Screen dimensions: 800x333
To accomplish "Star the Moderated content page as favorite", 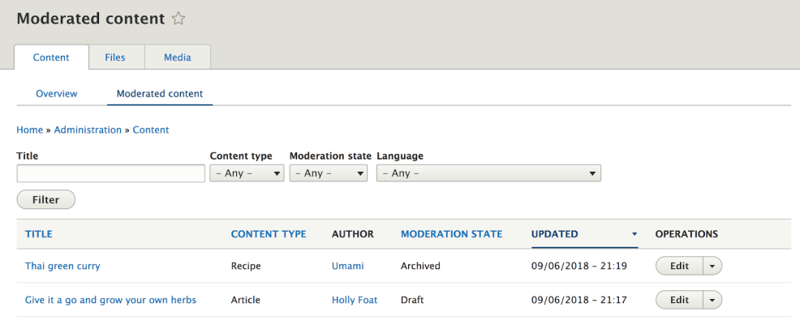I will 179,19.
